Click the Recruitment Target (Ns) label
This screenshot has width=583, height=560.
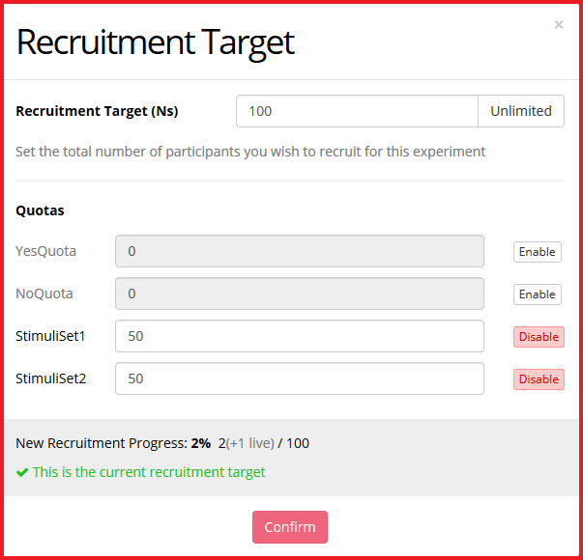(x=97, y=111)
